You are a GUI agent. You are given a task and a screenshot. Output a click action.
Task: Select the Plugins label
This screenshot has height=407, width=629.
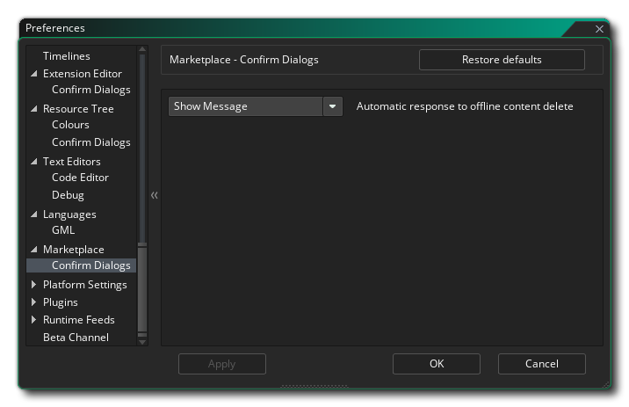pyautogui.click(x=60, y=302)
